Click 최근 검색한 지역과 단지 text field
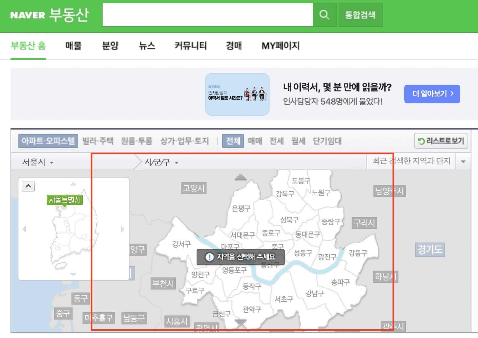Screen dimensions: 478x338 411,161
